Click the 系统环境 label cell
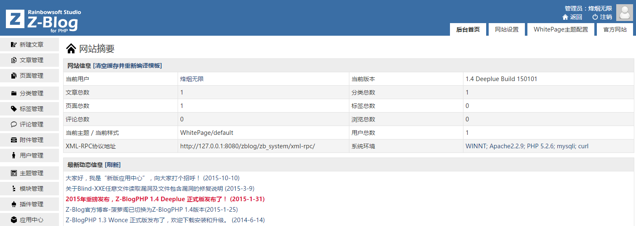Viewport: 636px width, 226px height. click(x=406, y=146)
